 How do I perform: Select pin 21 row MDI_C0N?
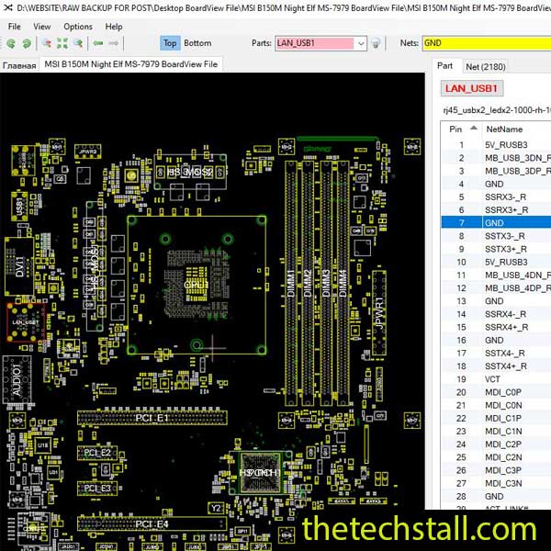pyautogui.click(x=496, y=405)
